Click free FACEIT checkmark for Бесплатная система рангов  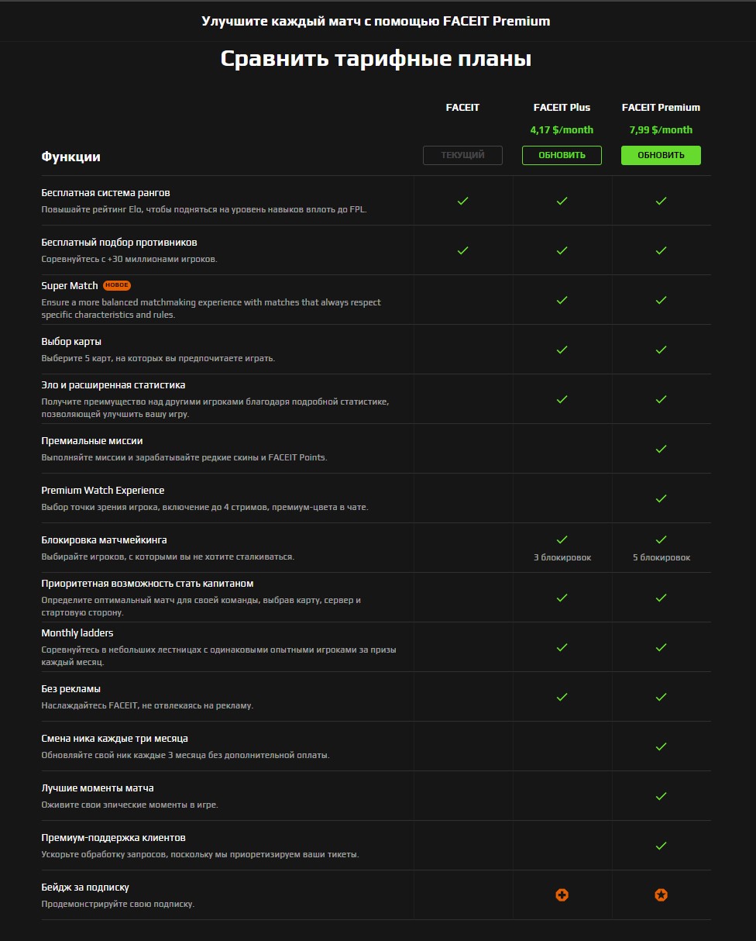point(462,201)
